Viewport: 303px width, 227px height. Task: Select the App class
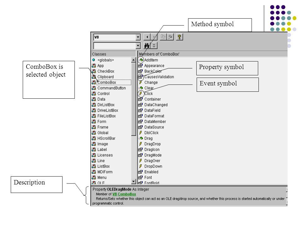tap(100, 66)
